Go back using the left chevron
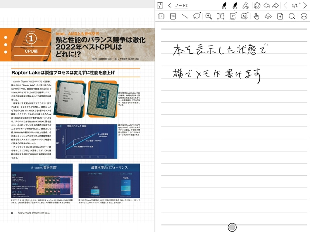This screenshot has width=310, height=232. click(x=169, y=5)
